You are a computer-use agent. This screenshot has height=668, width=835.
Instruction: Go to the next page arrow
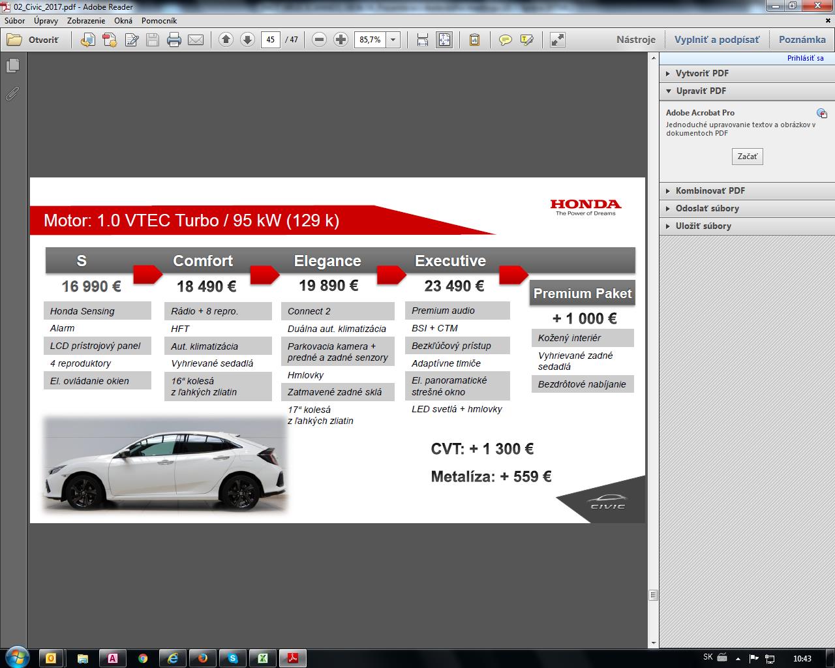click(247, 40)
